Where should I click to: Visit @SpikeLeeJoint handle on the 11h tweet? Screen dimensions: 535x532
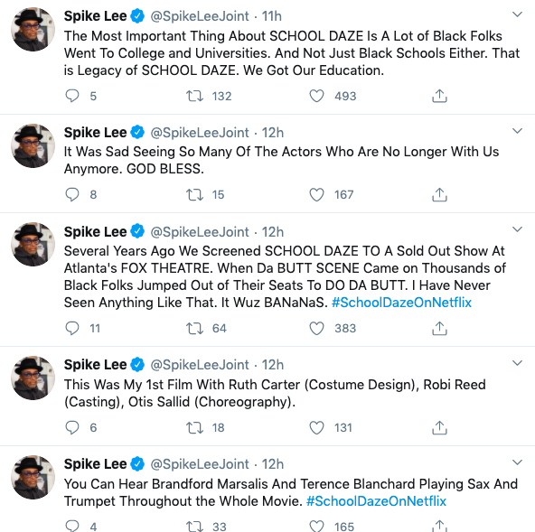[200, 16]
